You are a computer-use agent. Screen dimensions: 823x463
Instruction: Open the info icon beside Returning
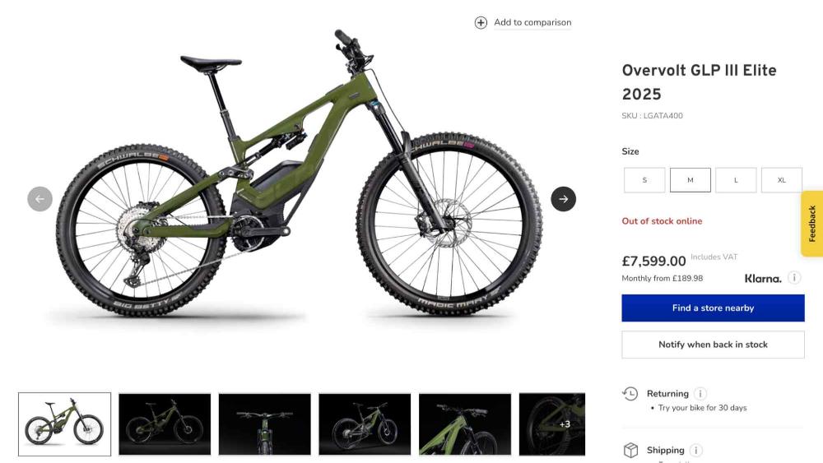tap(700, 393)
